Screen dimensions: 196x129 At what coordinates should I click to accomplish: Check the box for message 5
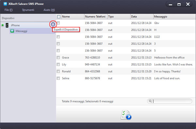coord(58,51)
